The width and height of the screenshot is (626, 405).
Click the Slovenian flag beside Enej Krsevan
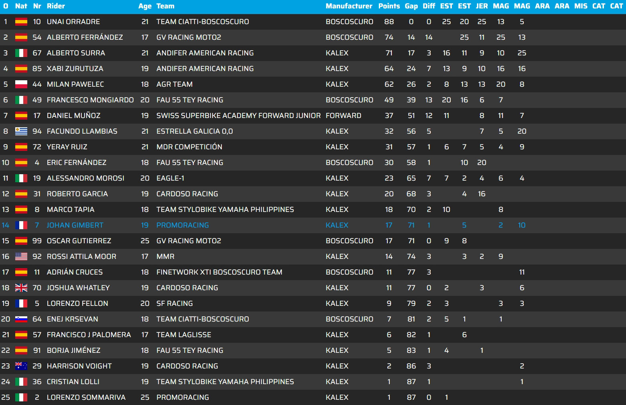click(21, 319)
